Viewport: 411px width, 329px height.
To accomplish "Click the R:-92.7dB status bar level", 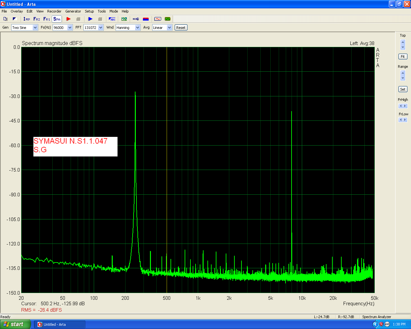I will click(x=346, y=317).
